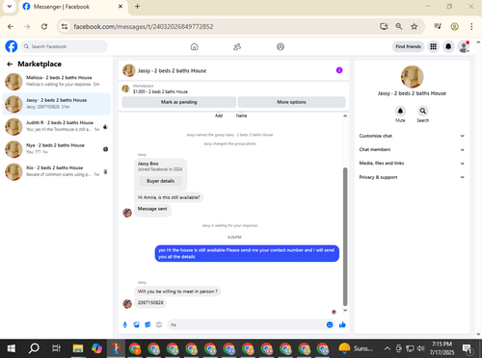View Buyer details for Jassy Boo
The width and height of the screenshot is (482, 358).
[161, 181]
